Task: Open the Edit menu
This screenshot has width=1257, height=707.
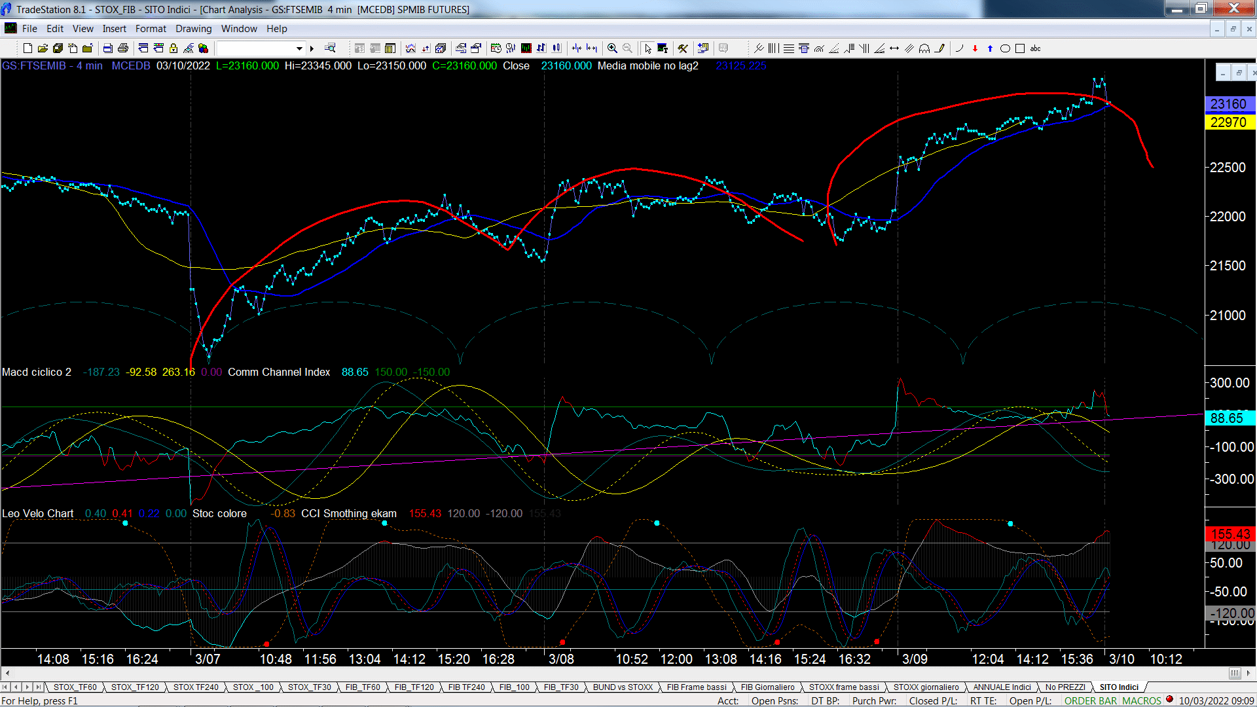Action: [x=55, y=29]
